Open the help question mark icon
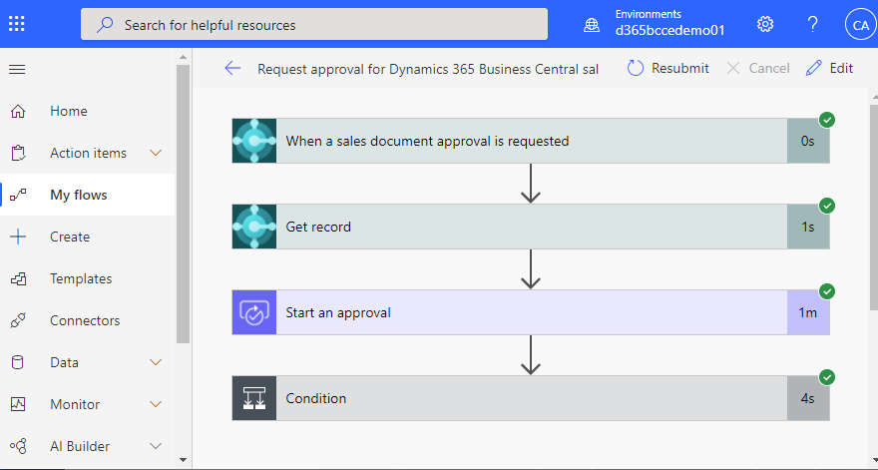878x470 pixels. [812, 24]
